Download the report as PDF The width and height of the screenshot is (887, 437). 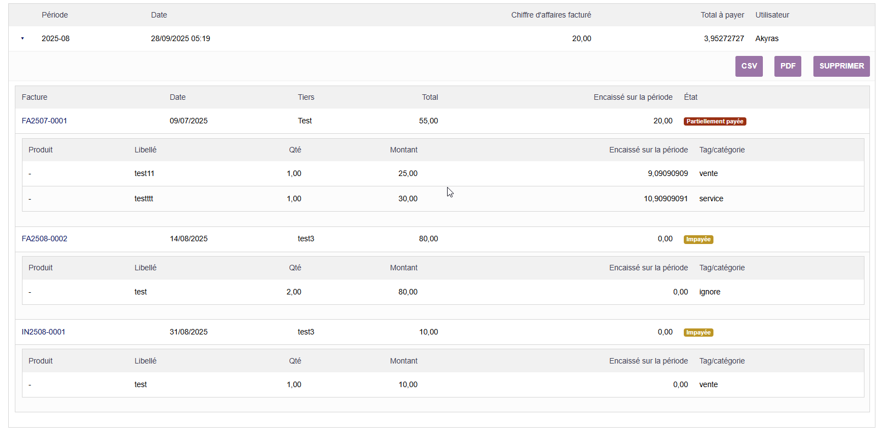tap(788, 66)
